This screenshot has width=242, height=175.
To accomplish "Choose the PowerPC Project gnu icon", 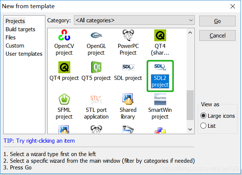I will 128,35.
